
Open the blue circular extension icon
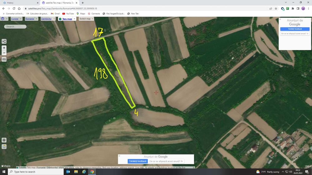pos(282,8)
